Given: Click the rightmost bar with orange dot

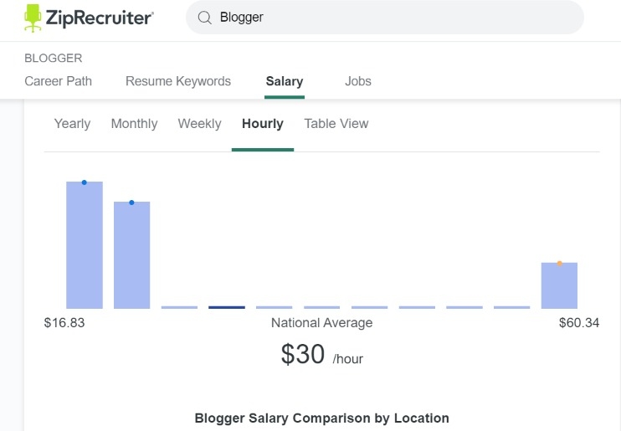Looking at the screenshot, I should [560, 287].
